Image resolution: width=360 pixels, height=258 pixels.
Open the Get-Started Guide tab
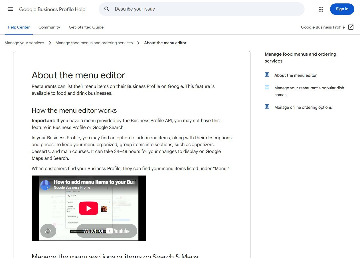pos(86,27)
